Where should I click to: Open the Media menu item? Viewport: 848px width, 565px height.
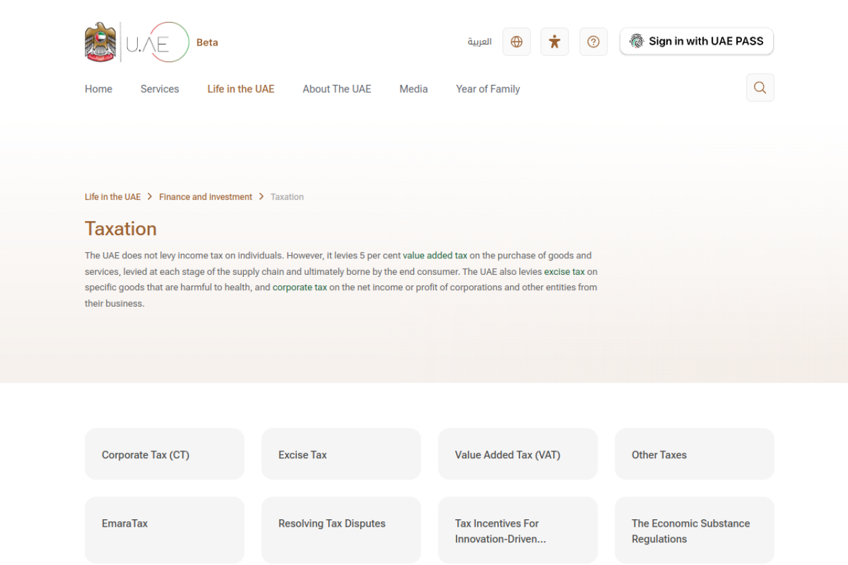pyautogui.click(x=413, y=89)
